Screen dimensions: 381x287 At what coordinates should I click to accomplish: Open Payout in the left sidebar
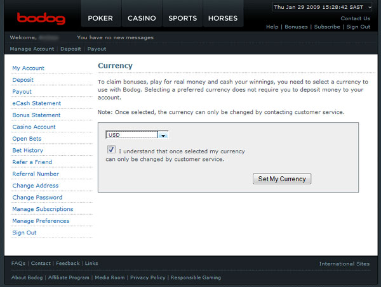(22, 92)
